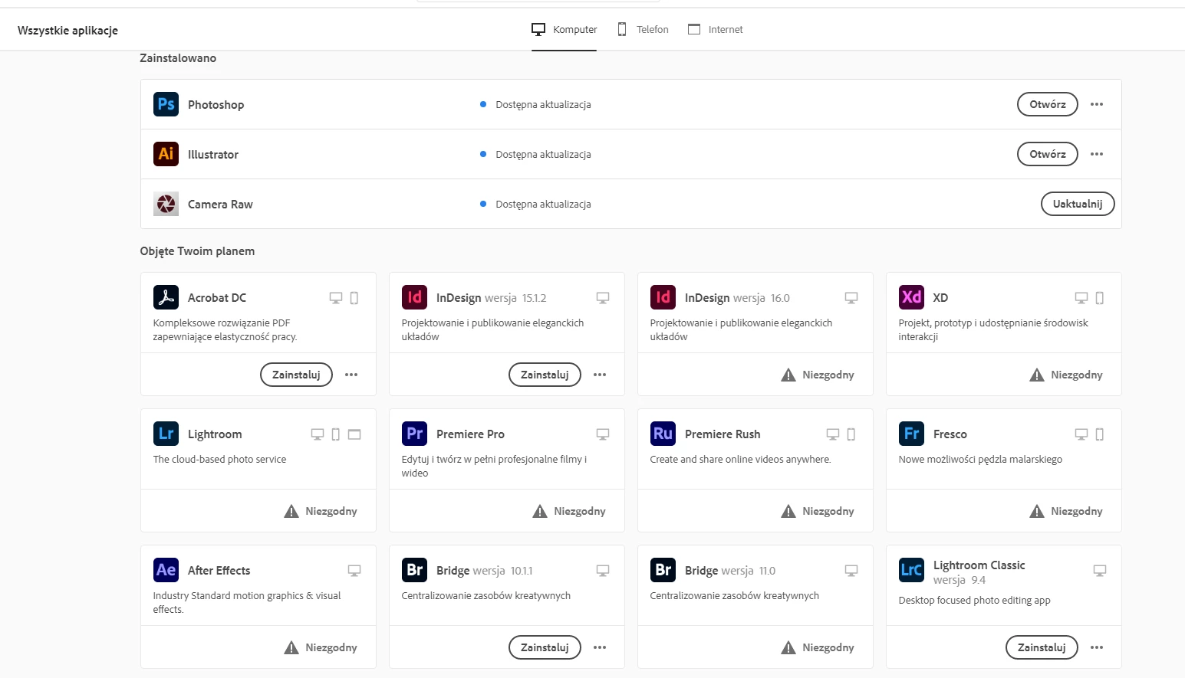This screenshot has width=1185, height=678.
Task: Update Camera Raw with Uaktualnij
Action: (1078, 204)
